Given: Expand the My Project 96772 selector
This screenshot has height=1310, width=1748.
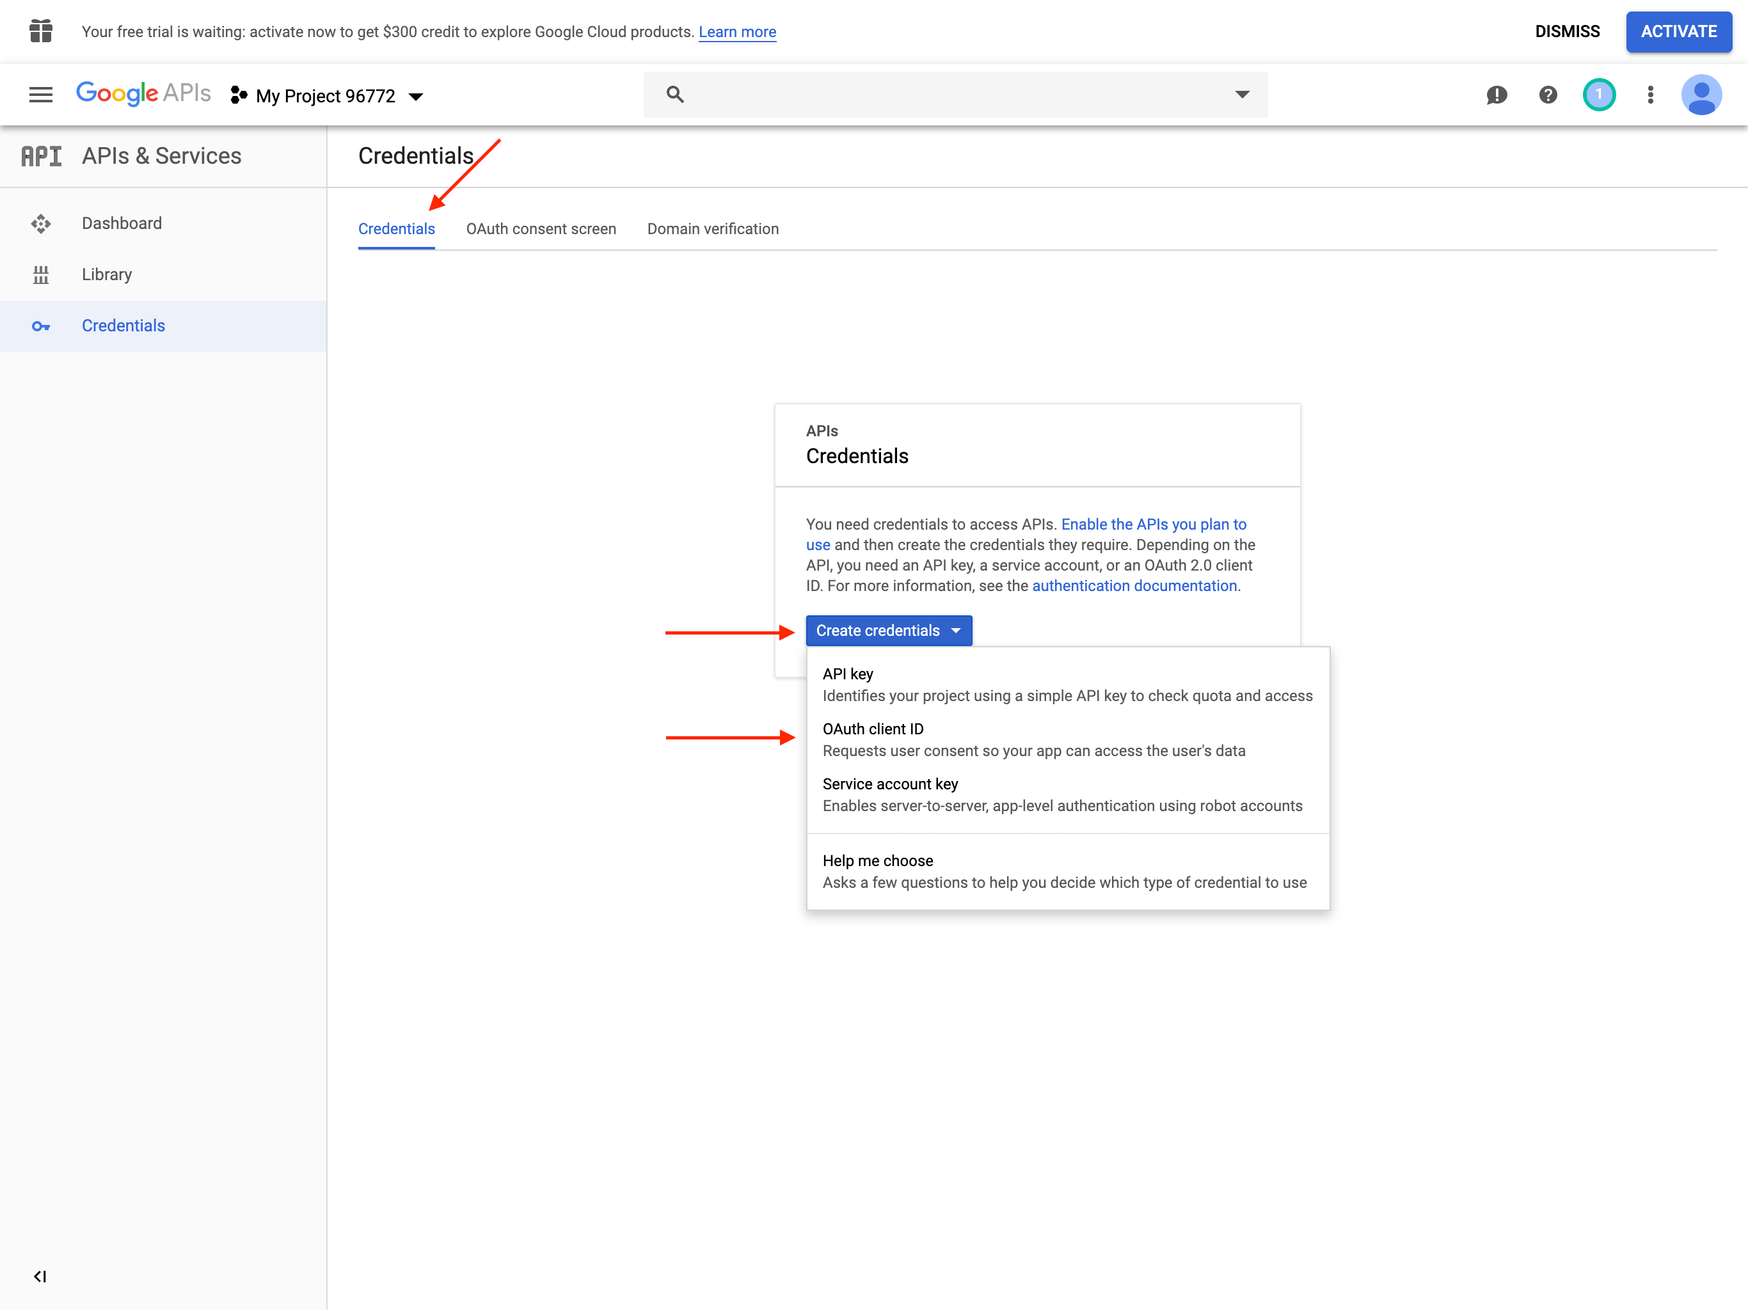Looking at the screenshot, I should [x=327, y=97].
